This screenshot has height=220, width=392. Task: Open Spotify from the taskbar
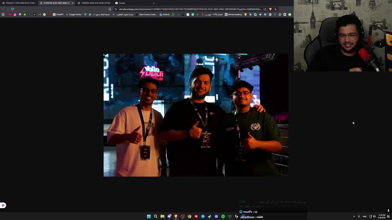[x=223, y=216]
